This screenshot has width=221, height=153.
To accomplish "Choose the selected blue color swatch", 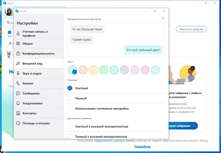I will tap(73, 70).
